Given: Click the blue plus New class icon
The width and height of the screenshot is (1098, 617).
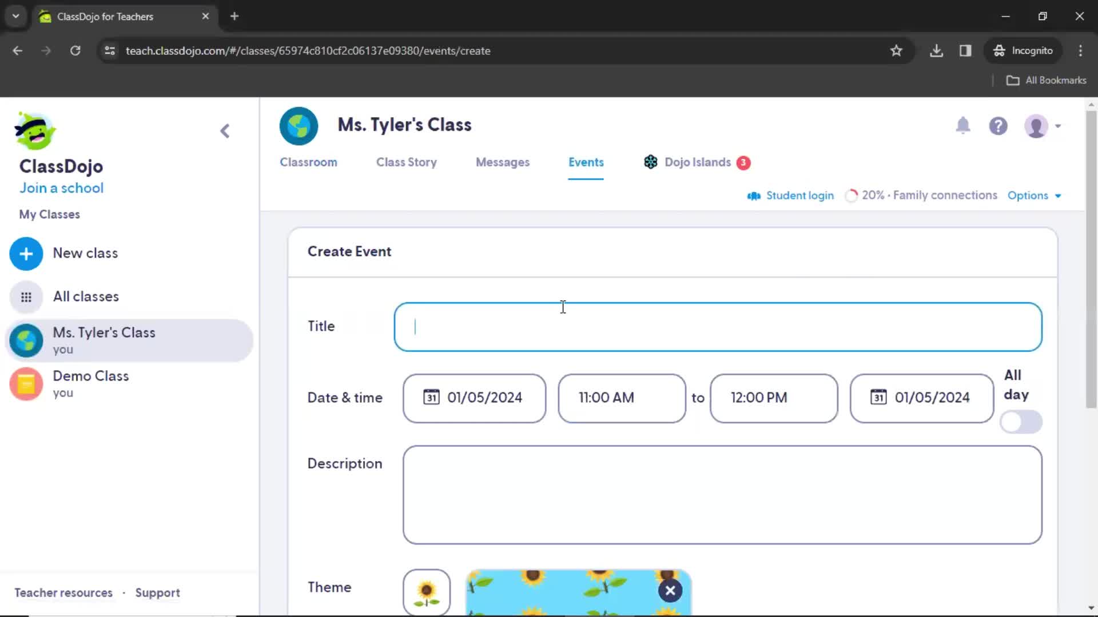Looking at the screenshot, I should coord(26,254).
